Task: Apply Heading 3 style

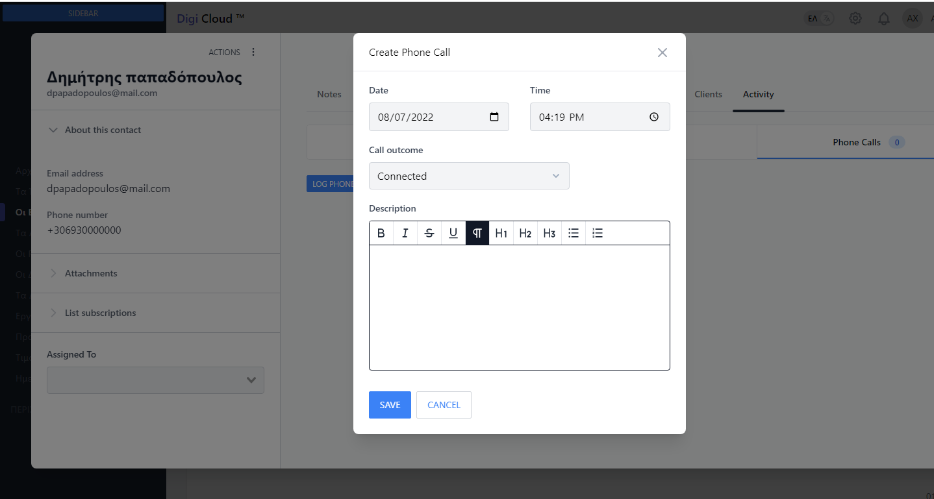Action: tap(549, 233)
